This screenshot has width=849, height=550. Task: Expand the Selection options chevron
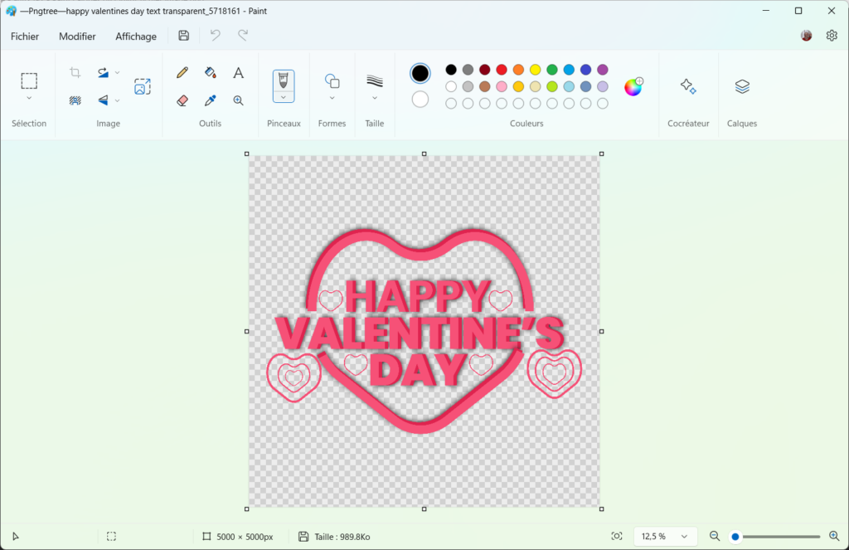tap(29, 98)
